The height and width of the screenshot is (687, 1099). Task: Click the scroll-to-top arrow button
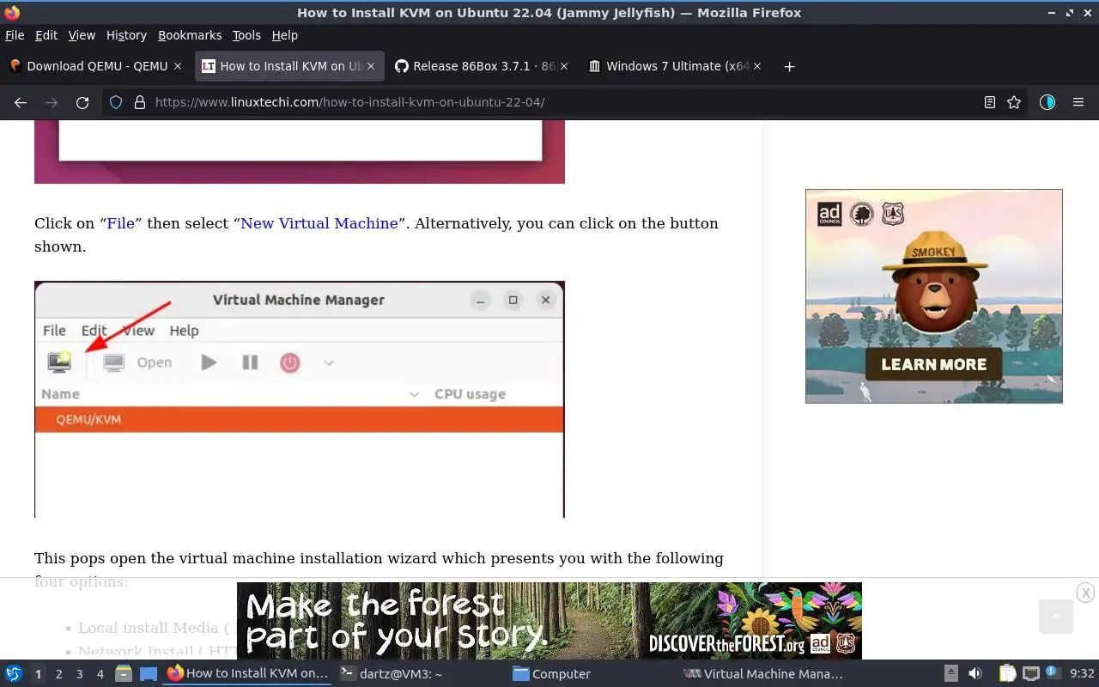[x=1056, y=617]
